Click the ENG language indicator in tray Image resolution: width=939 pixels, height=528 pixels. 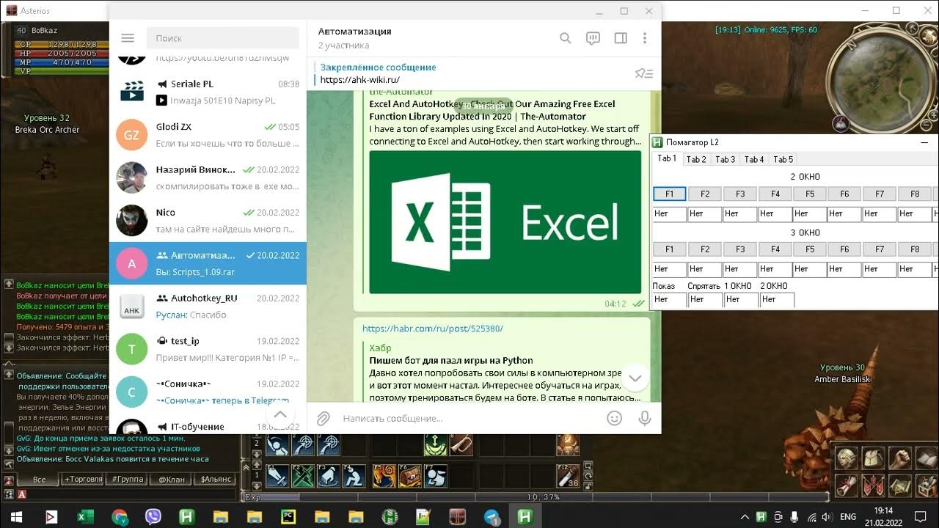click(x=848, y=516)
